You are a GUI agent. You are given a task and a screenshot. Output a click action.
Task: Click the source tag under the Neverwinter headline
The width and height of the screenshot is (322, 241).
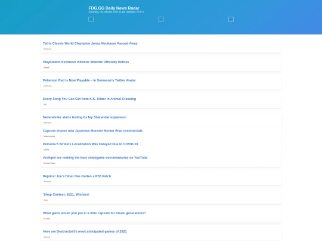(48, 123)
